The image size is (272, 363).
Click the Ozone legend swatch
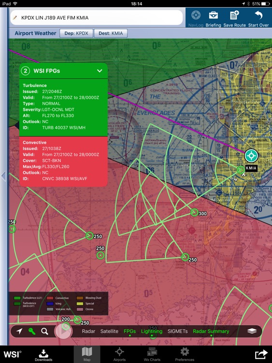click(x=80, y=309)
